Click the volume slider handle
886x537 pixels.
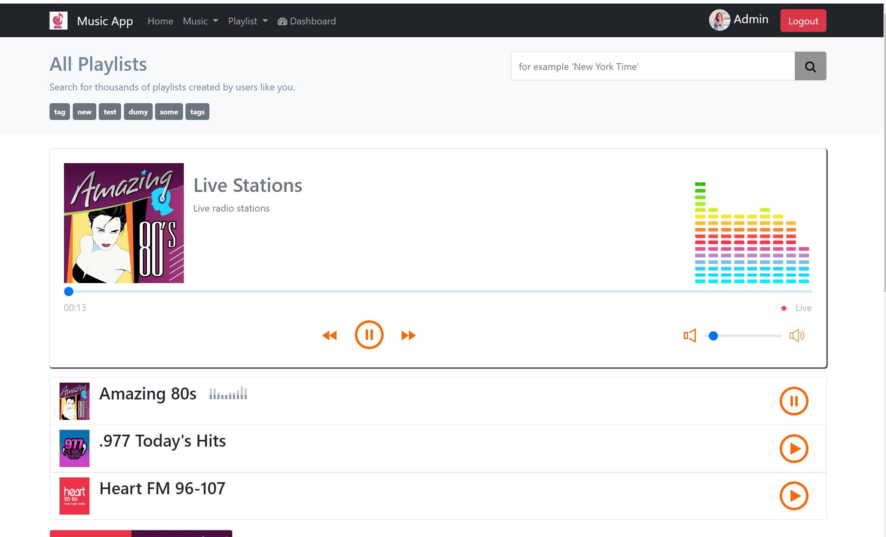click(713, 336)
